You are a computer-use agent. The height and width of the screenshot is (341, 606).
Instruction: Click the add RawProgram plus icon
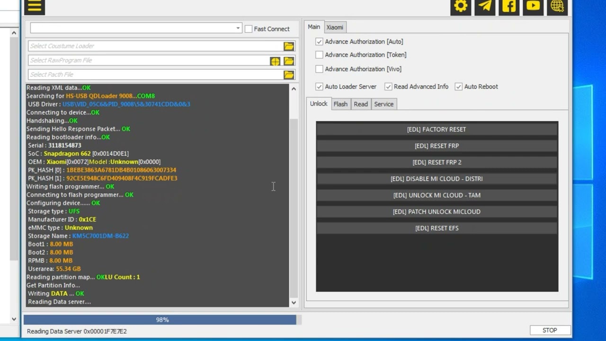(x=275, y=61)
